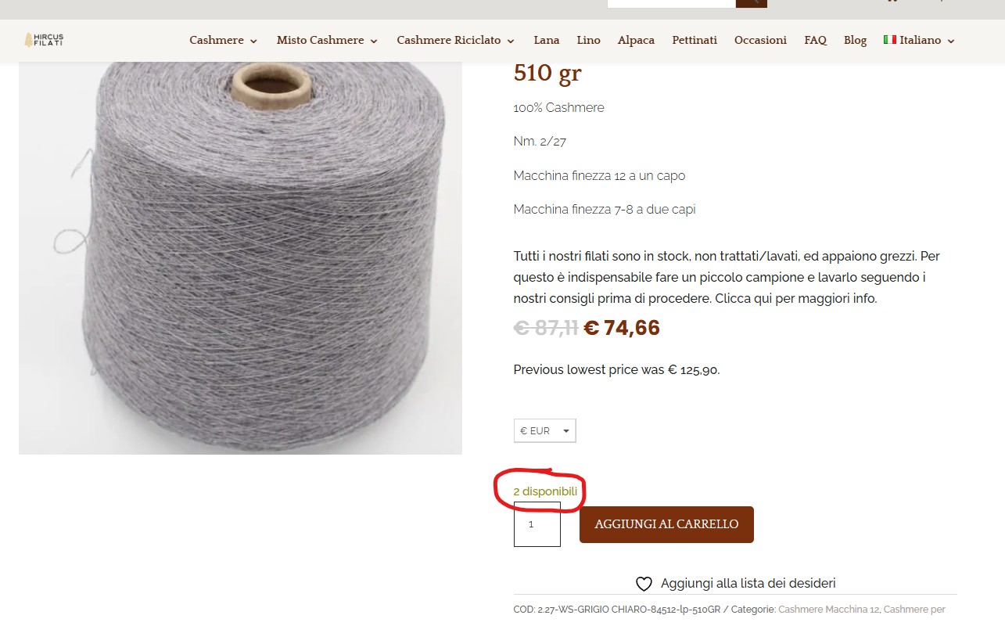The width and height of the screenshot is (1005, 626).
Task: Click the brown search button
Action: [751, 2]
